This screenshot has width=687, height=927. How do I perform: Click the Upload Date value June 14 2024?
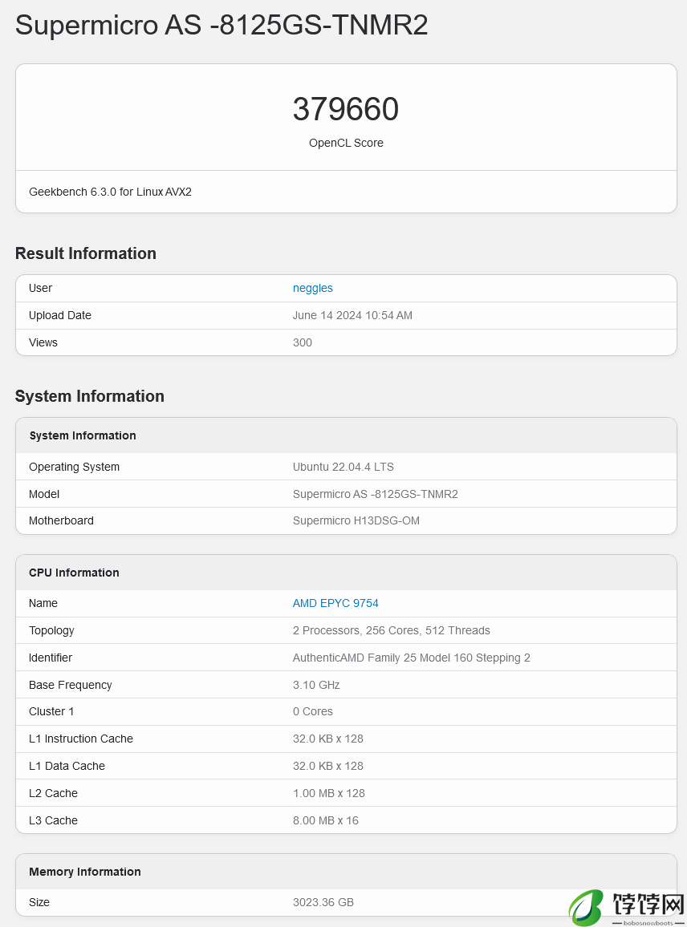click(352, 315)
